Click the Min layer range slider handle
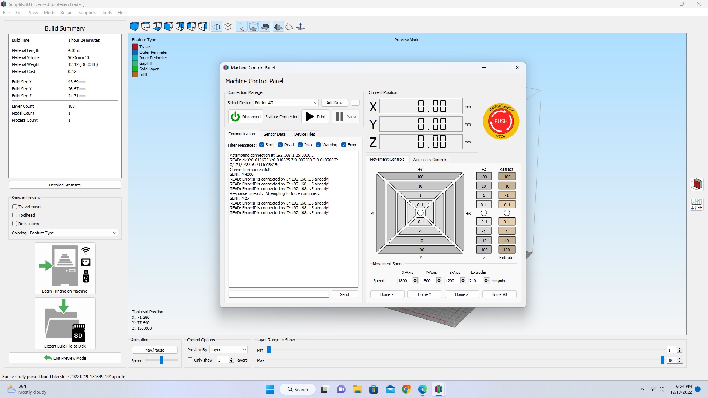The height and width of the screenshot is (398, 708). pyautogui.click(x=269, y=350)
